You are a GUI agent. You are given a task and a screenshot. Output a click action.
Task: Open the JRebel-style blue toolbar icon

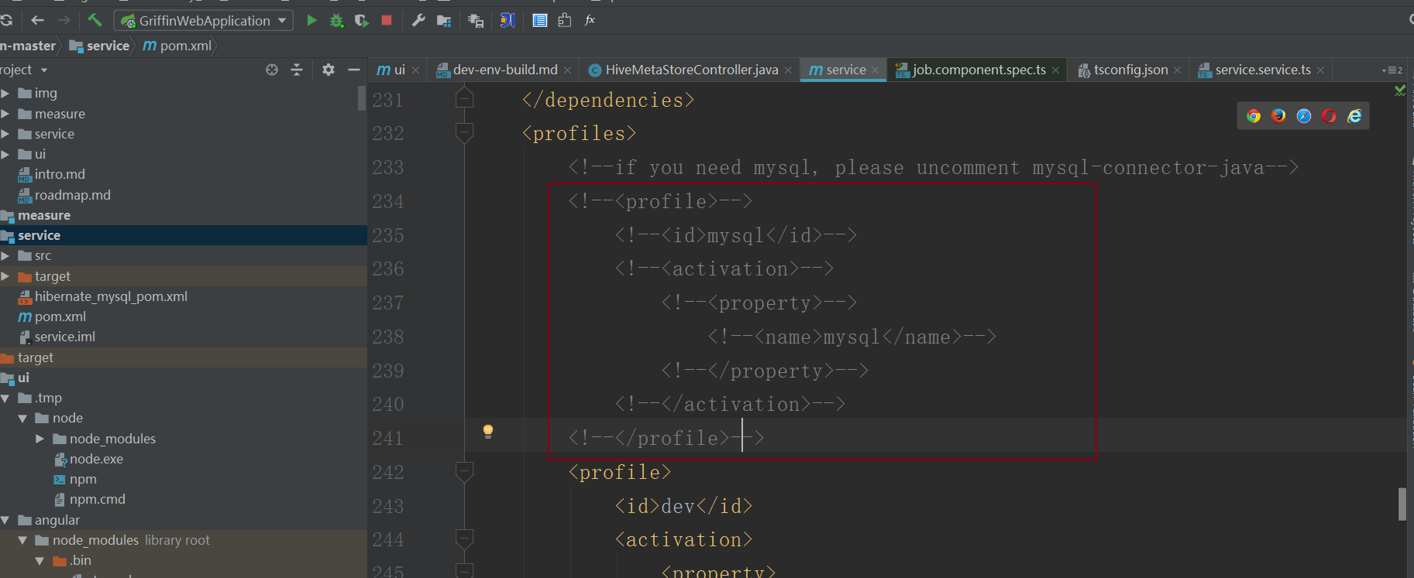pyautogui.click(x=507, y=20)
